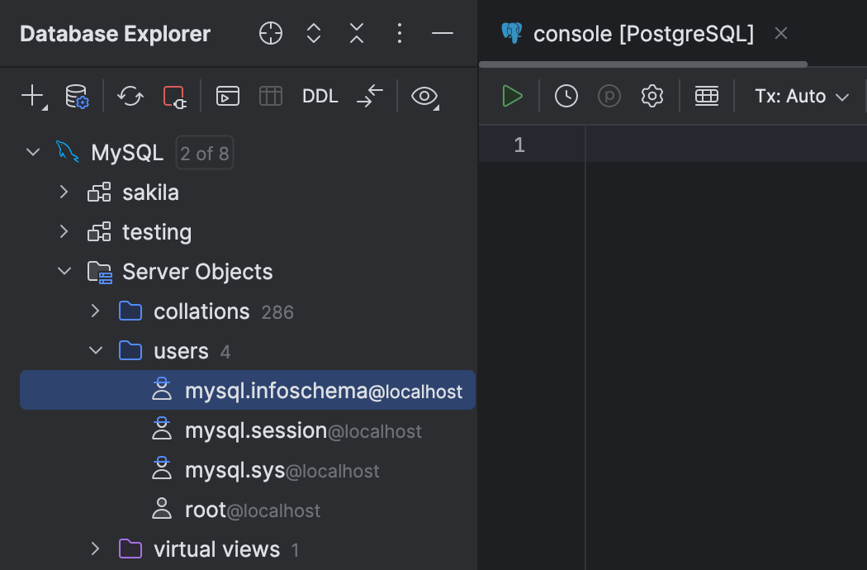Expand the sakila schema
This screenshot has width=867, height=570.
pos(64,192)
